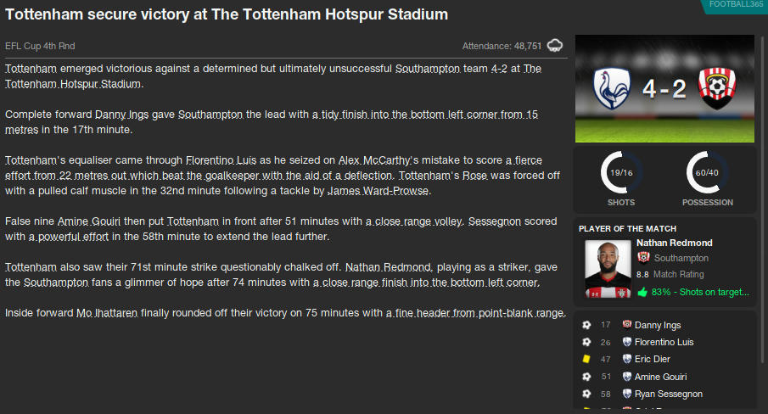This screenshot has height=414, width=768.
Task: Click the Southampton badge under Nathan Redmond's name
Action: tap(643, 258)
